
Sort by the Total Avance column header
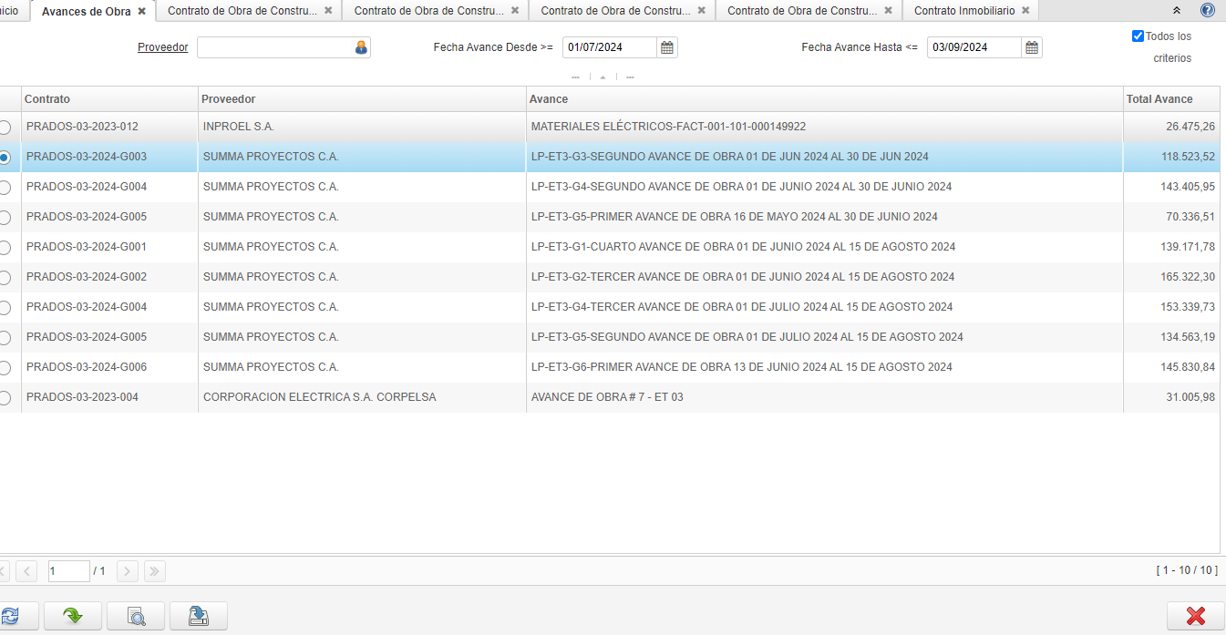click(1159, 99)
